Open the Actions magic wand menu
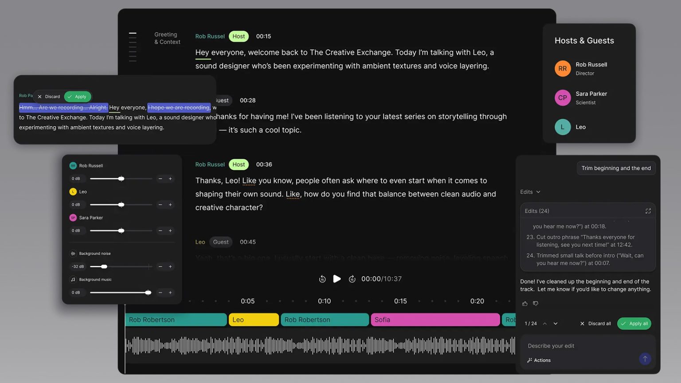Viewport: 681px width, 383px height. [539, 360]
